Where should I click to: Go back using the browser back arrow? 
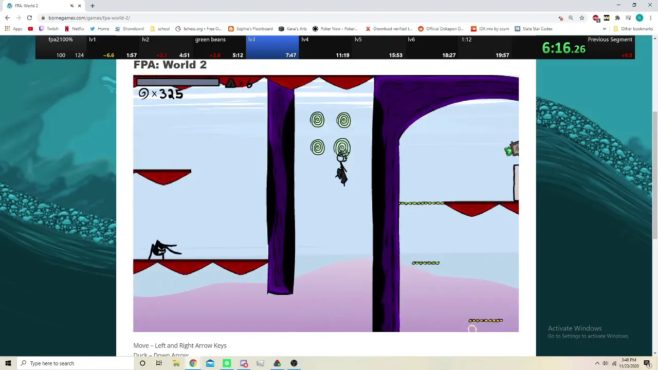coord(7,17)
